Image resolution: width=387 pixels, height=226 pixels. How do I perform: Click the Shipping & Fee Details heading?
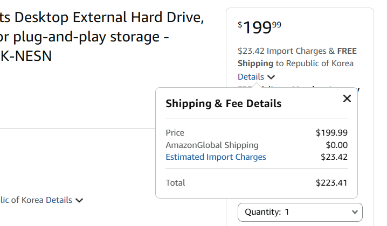[x=223, y=103]
